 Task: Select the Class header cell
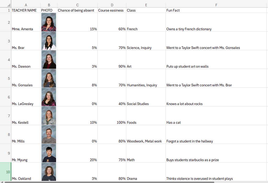[x=146, y=10]
